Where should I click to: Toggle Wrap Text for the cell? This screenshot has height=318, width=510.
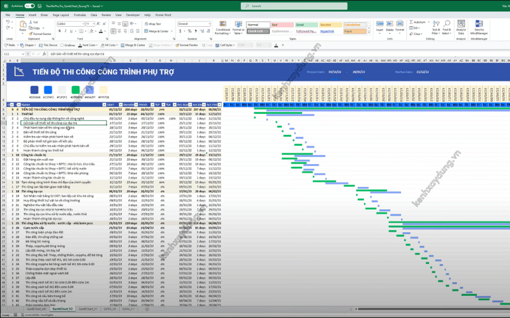[154, 24]
